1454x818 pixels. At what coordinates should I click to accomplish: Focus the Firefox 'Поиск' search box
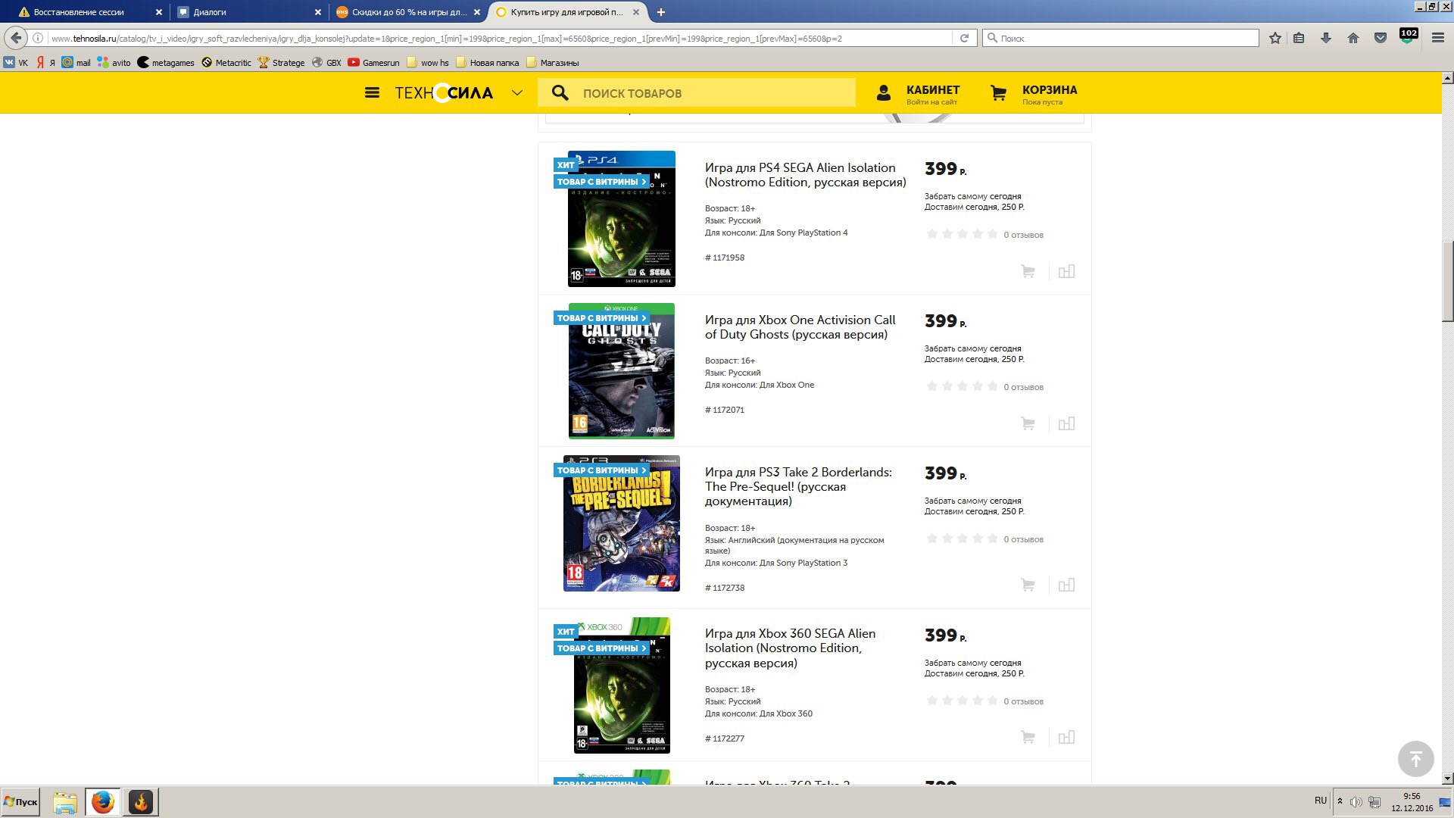(x=1121, y=38)
